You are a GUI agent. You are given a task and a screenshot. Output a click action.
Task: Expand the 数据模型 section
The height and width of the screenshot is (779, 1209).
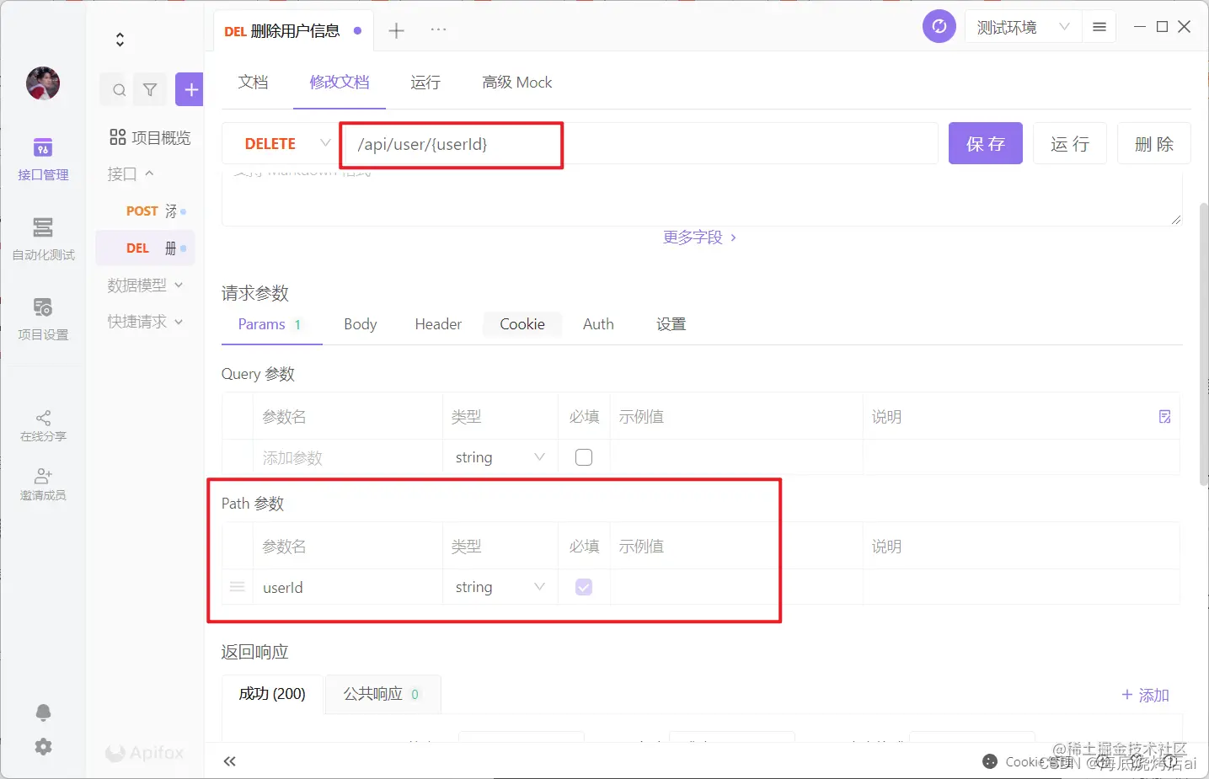pyautogui.click(x=178, y=285)
